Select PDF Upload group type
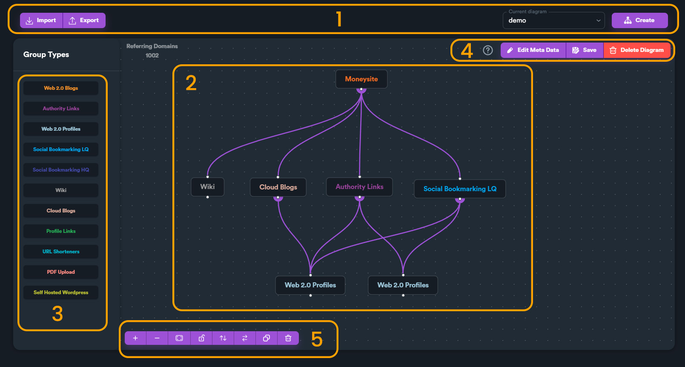 coord(61,272)
